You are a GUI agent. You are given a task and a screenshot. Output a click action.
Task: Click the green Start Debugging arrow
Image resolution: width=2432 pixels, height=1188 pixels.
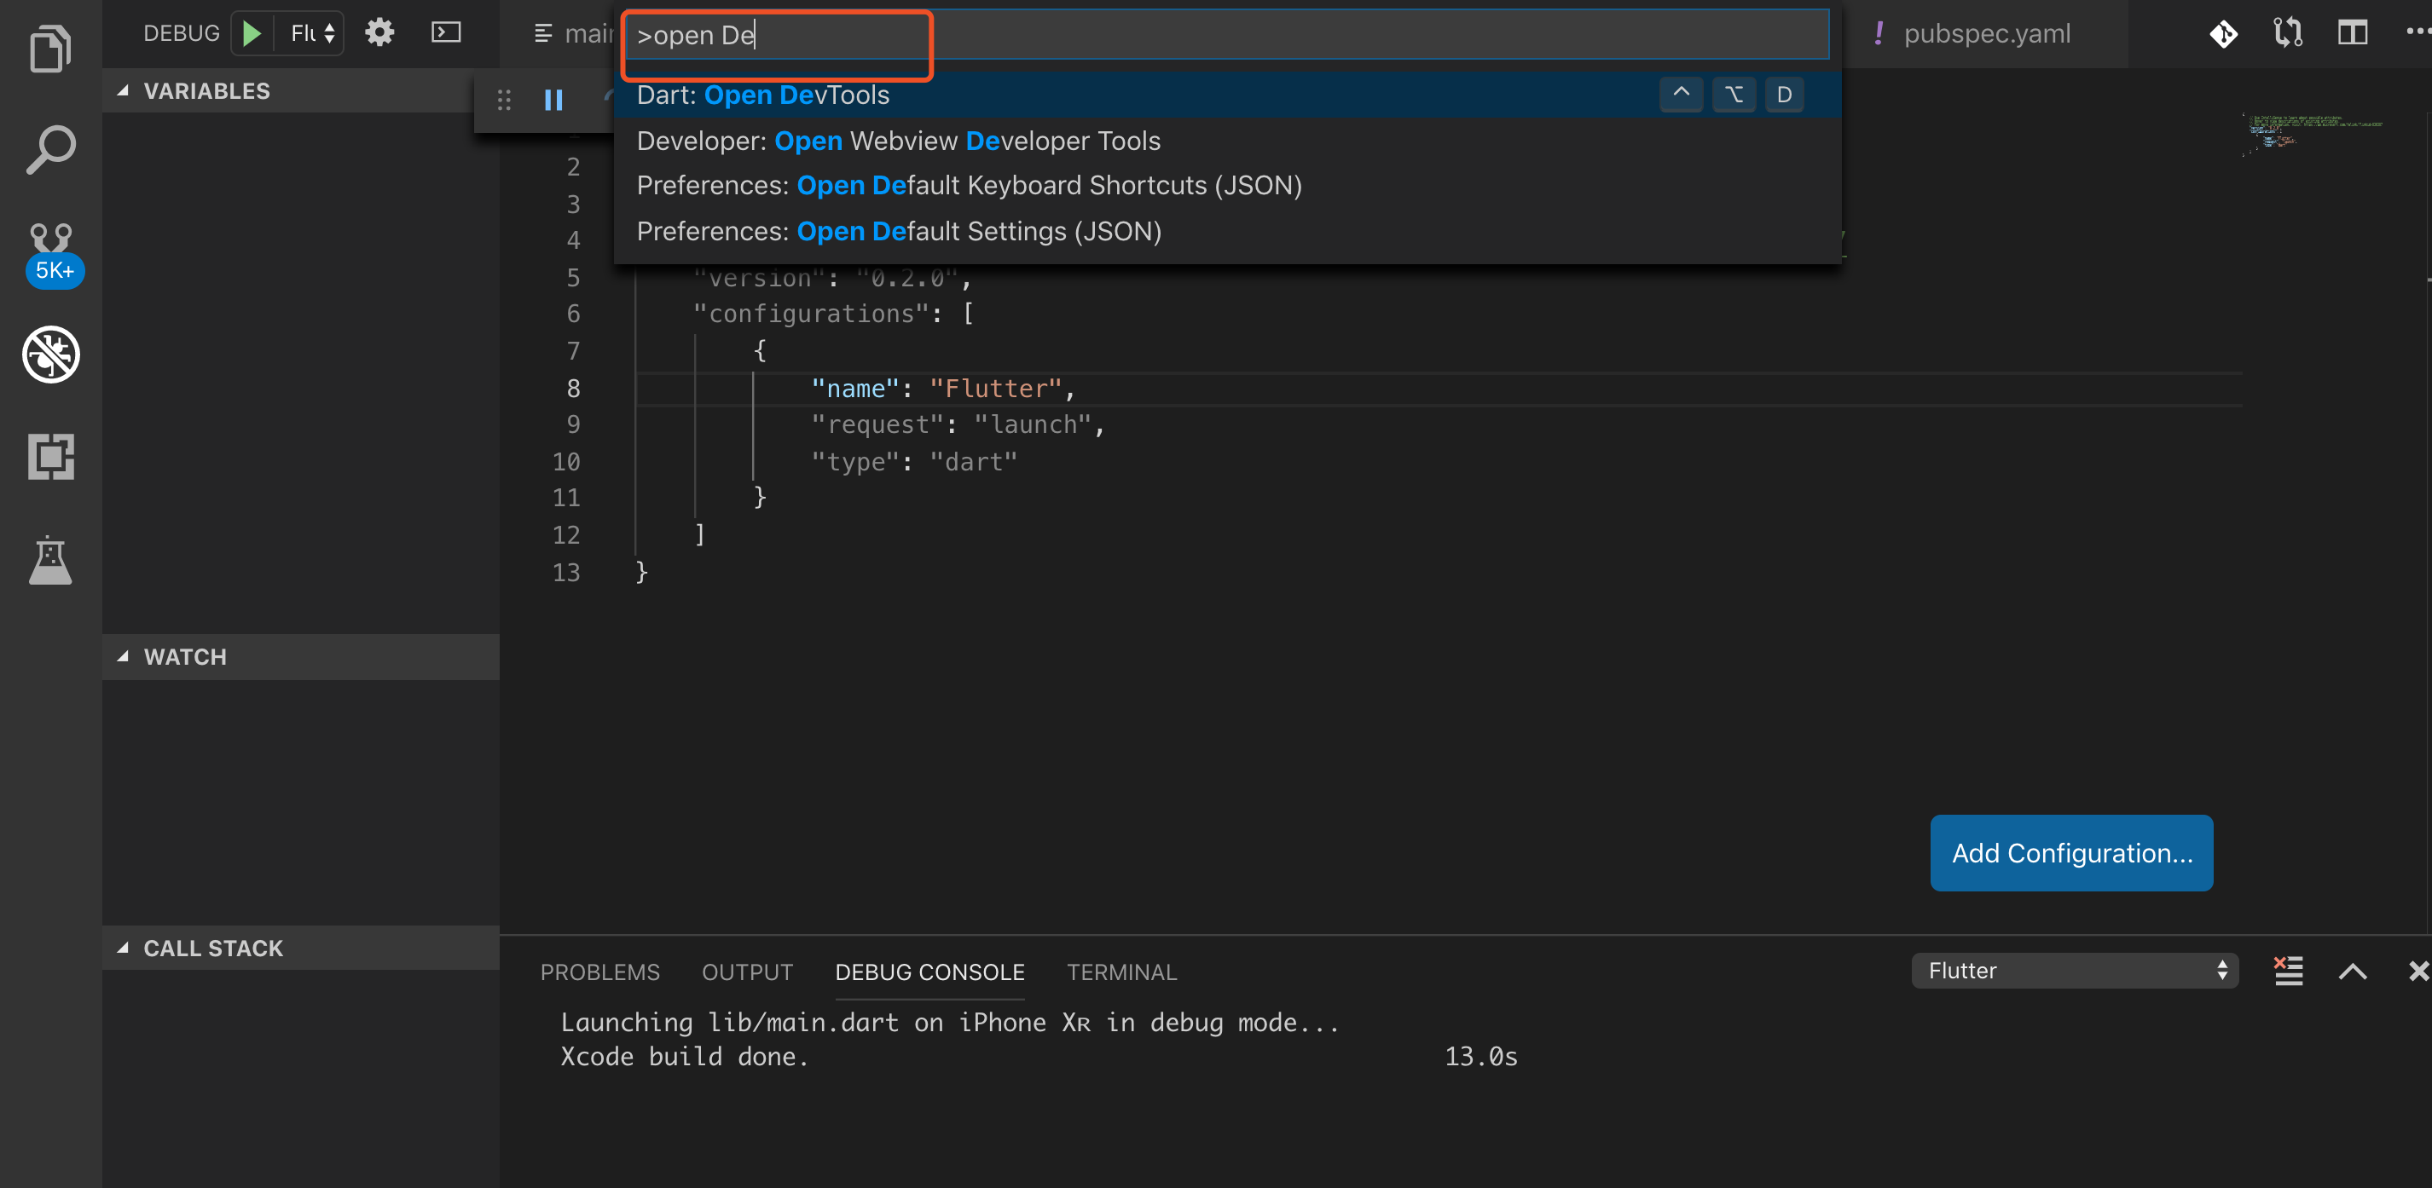[251, 33]
